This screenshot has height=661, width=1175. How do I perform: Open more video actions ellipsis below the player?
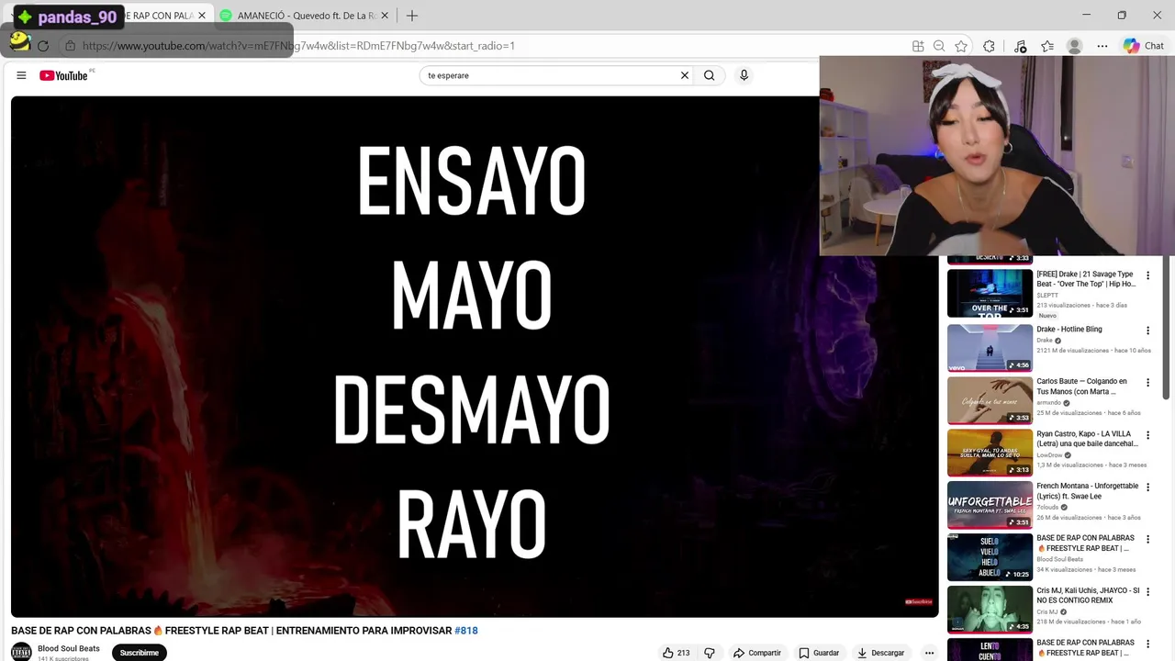coord(929,653)
